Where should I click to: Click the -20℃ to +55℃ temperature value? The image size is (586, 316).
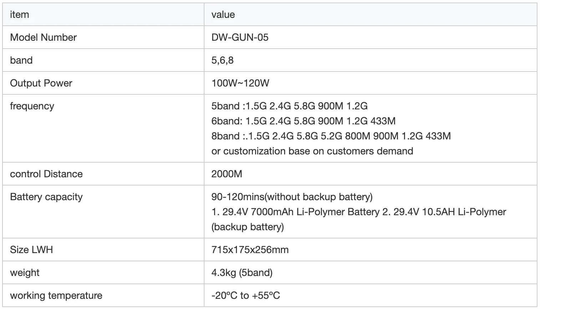coord(246,296)
